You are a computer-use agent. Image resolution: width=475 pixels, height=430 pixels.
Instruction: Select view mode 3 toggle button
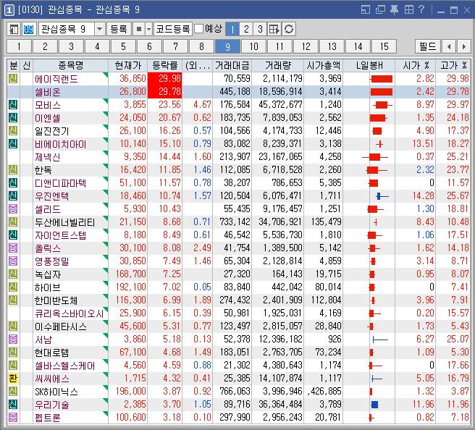(x=260, y=30)
